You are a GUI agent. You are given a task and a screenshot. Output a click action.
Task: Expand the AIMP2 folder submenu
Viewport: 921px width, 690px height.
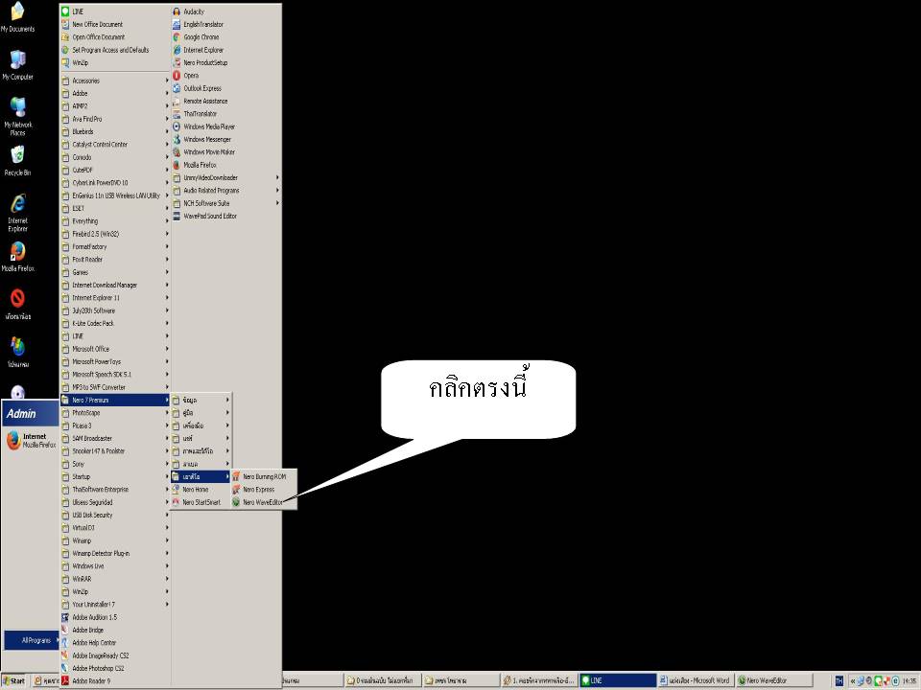coord(115,106)
